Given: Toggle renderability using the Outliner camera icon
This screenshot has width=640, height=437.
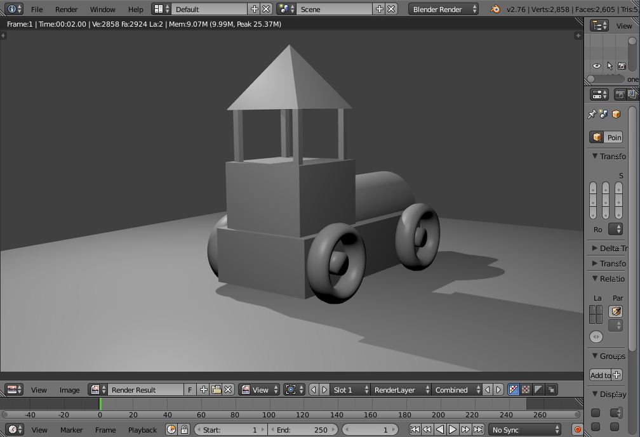Looking at the screenshot, I should 622,66.
